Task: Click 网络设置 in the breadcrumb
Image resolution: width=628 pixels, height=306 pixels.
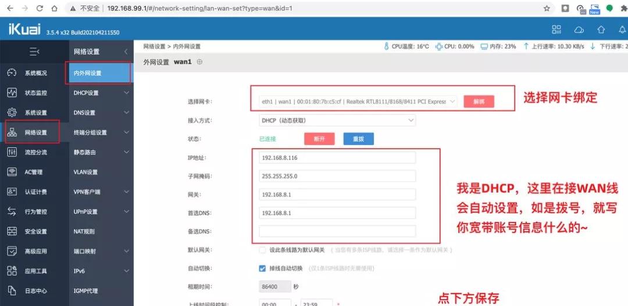Action: pos(154,46)
